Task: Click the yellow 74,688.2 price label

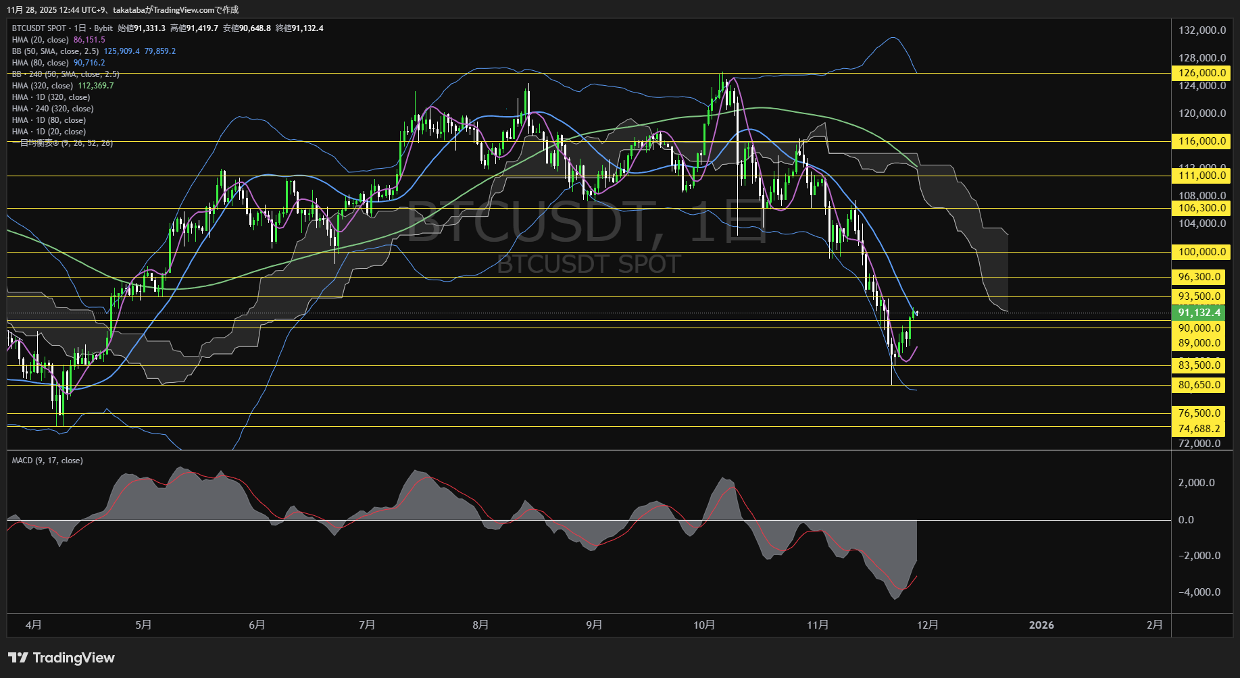Action: coord(1199,429)
